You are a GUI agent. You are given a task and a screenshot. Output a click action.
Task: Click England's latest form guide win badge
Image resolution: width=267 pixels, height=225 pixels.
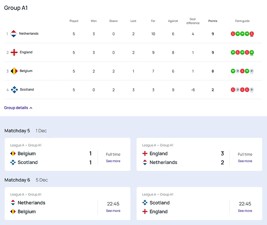pos(252,52)
